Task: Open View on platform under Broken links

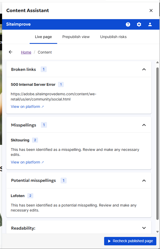Action: click(x=27, y=107)
